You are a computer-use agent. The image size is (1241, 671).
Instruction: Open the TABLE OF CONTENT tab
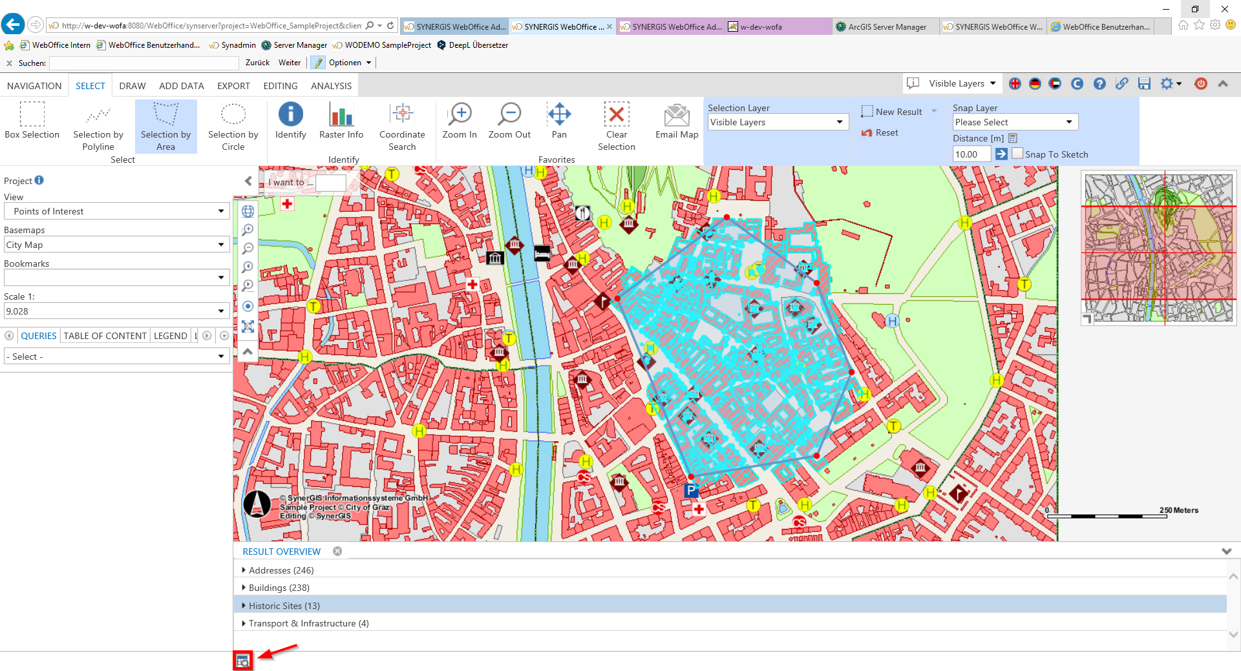coord(105,336)
